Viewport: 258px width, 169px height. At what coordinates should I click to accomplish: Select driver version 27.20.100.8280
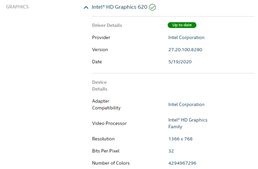pos(185,49)
